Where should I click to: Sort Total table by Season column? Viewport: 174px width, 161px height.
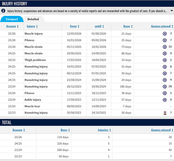19,130
